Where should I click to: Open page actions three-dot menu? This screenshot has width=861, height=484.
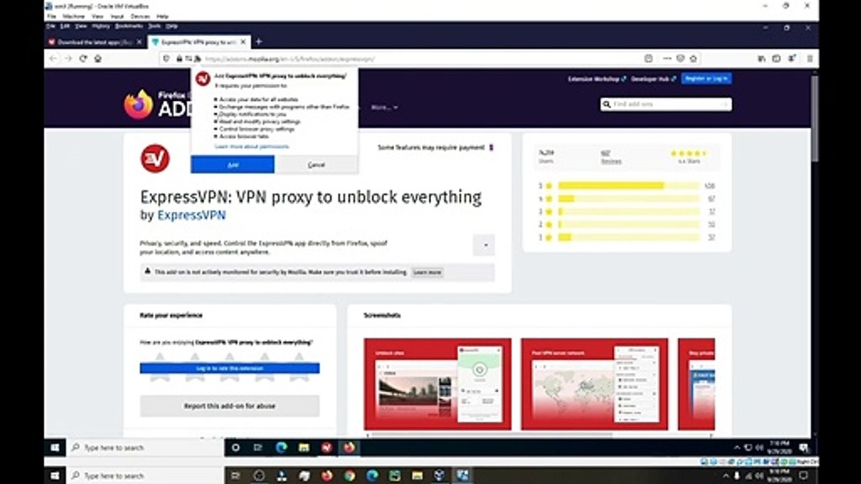click(x=667, y=58)
